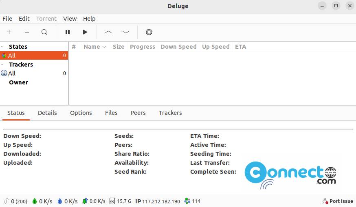The width and height of the screenshot is (356, 207).
Task: Click the Remove Torrent minus icon
Action: click(27, 32)
